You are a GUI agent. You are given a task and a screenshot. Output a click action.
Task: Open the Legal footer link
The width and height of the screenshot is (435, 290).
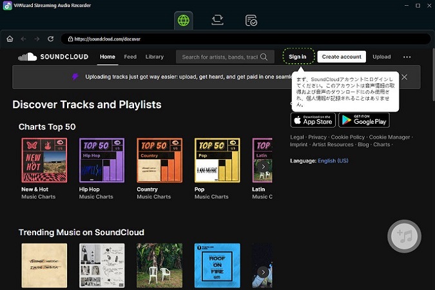(297, 137)
